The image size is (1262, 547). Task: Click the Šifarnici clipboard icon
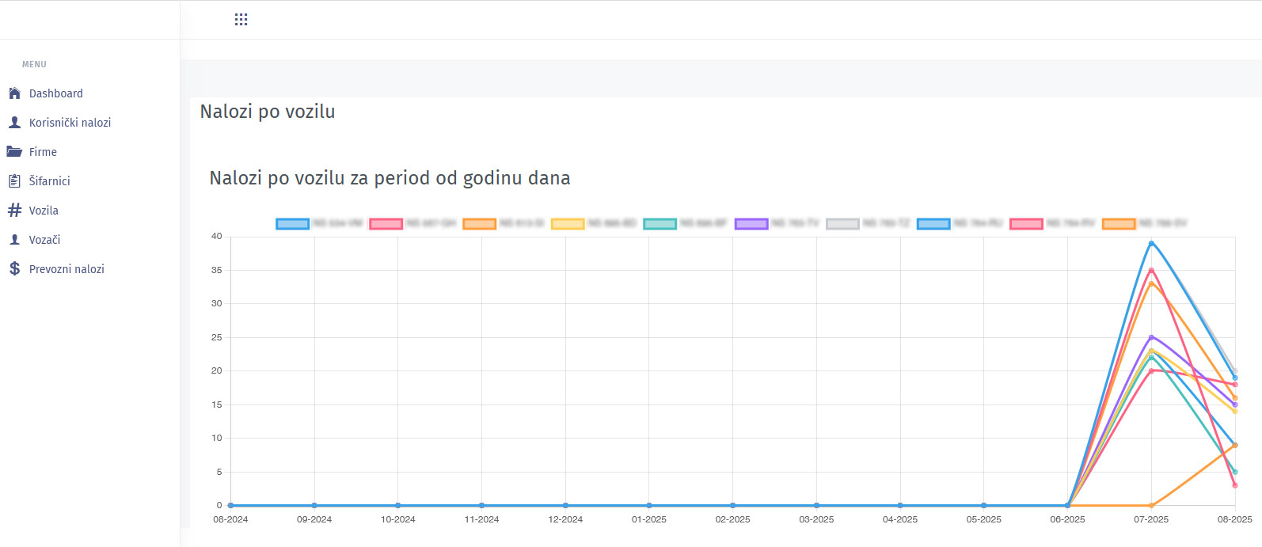click(x=14, y=181)
